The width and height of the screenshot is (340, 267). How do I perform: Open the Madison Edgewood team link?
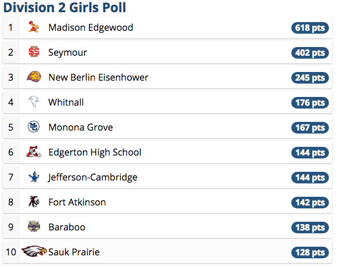click(91, 27)
